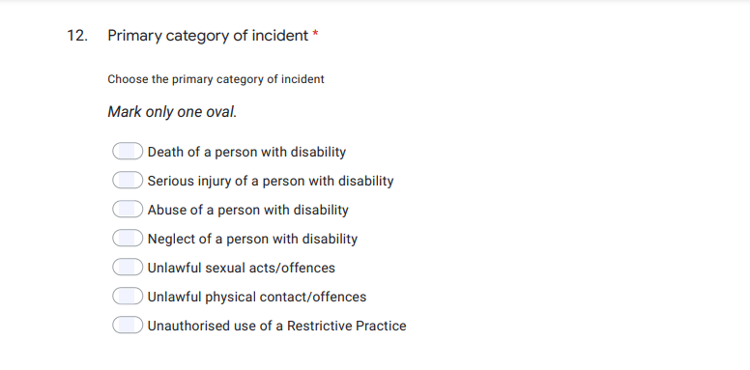Click the 'Mark only one oval.' instruction
The width and height of the screenshot is (750, 370).
point(172,112)
